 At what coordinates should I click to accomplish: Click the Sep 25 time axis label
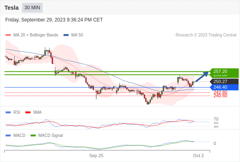96,156
